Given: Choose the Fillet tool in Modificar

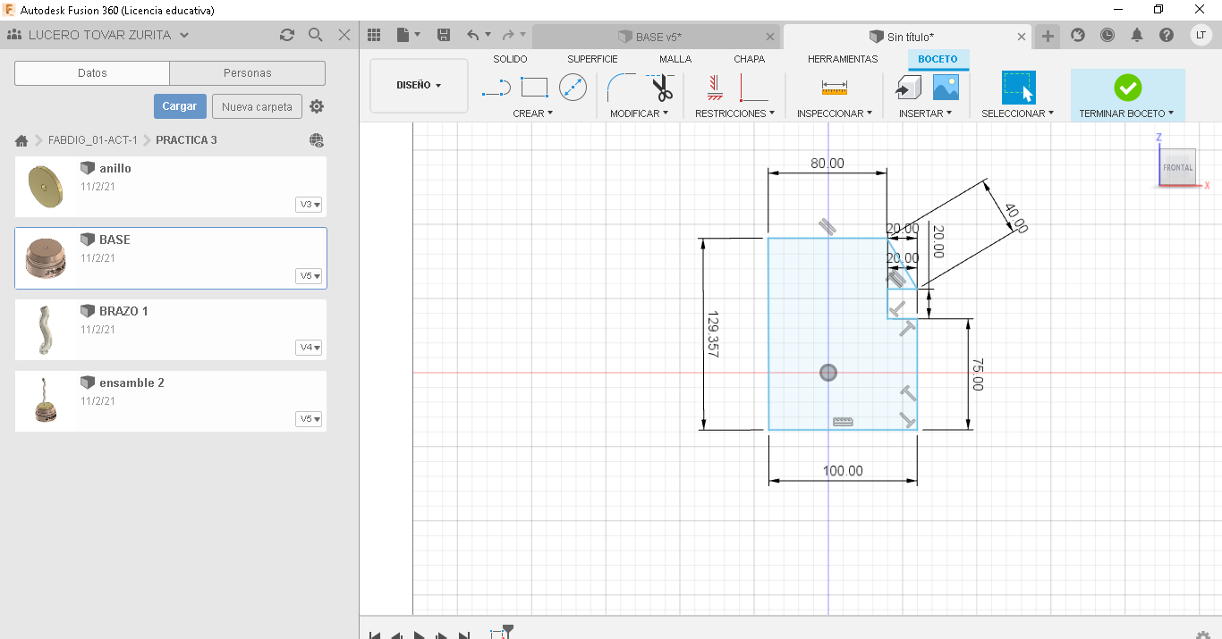Looking at the screenshot, I should click(622, 88).
